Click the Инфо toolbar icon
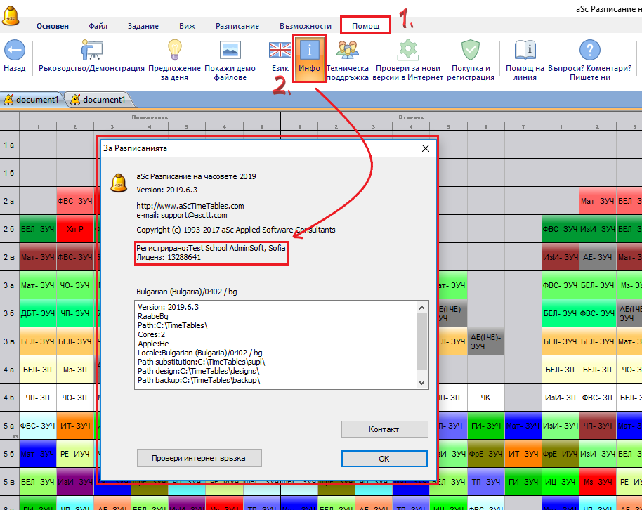Screen dimensions: 642x510 [x=309, y=51]
